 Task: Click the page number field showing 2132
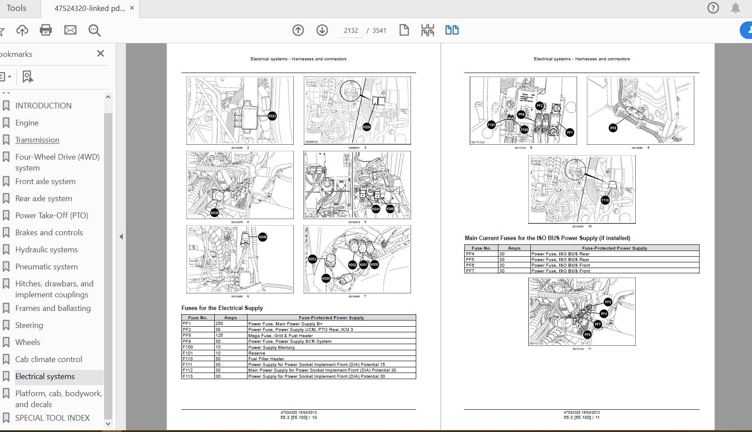(x=351, y=31)
